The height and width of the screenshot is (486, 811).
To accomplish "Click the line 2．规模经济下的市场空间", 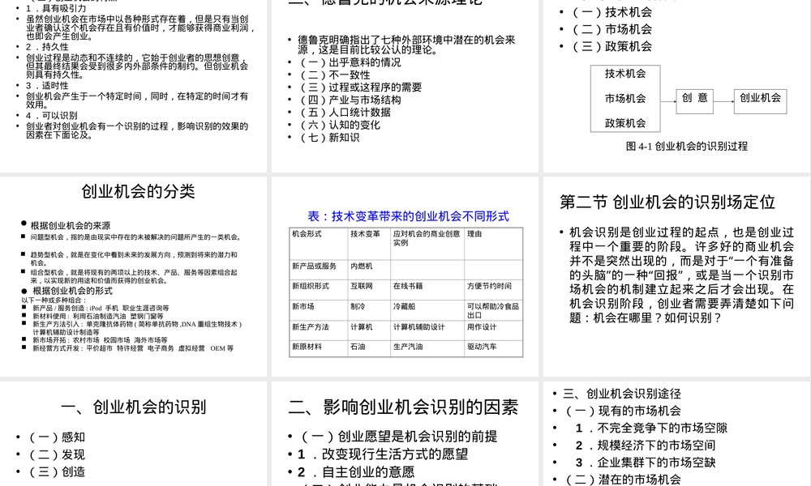I will coord(646,446).
